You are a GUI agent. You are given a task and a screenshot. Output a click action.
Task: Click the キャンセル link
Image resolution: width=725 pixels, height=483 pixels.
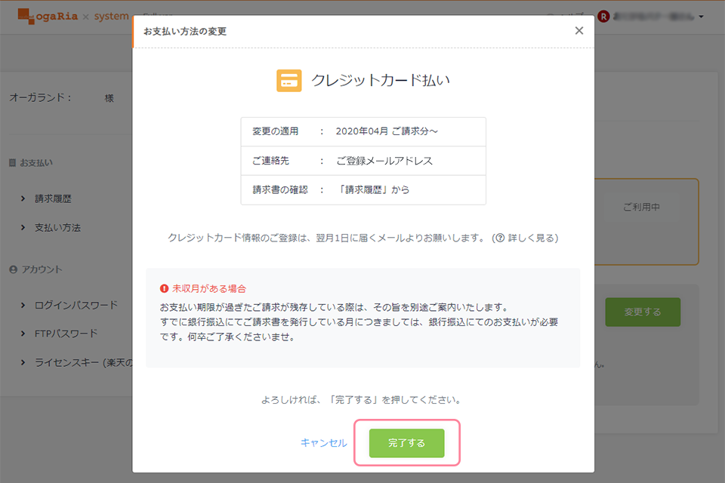pyautogui.click(x=324, y=443)
